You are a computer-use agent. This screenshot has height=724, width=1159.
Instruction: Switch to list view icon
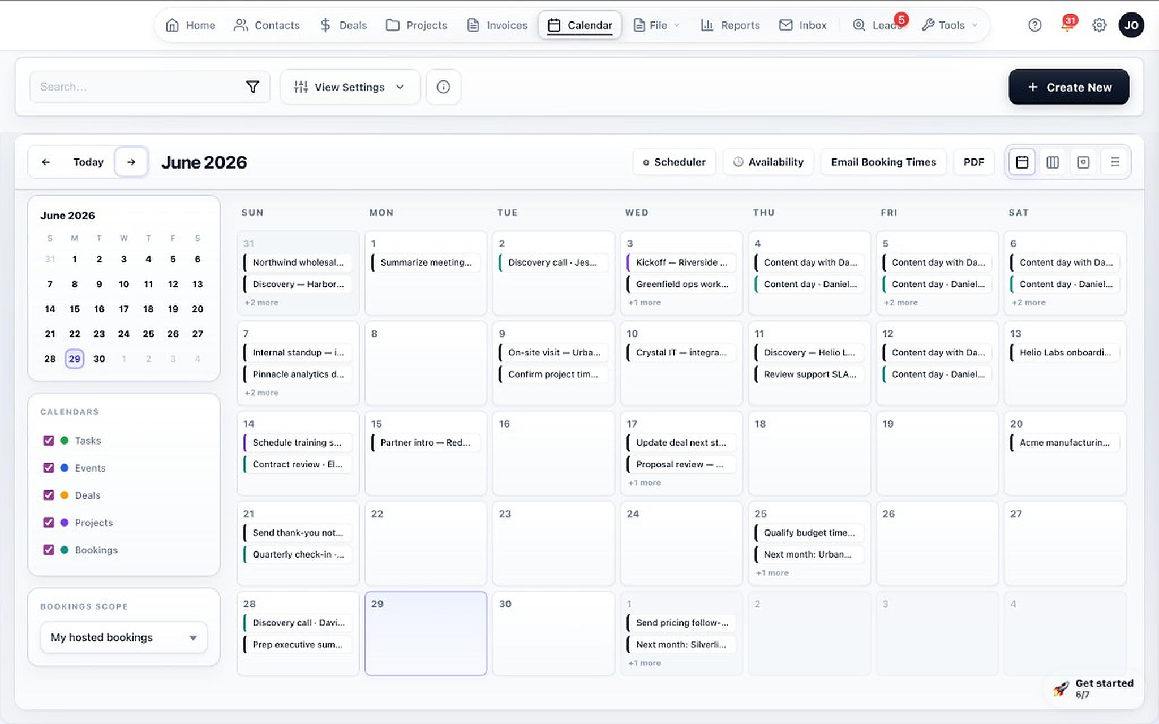pos(1115,162)
